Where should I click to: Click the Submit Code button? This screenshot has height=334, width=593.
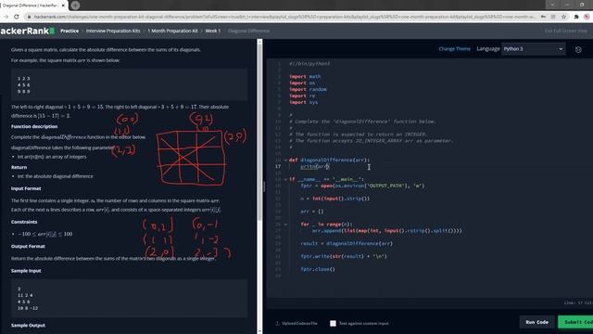pyautogui.click(x=575, y=322)
